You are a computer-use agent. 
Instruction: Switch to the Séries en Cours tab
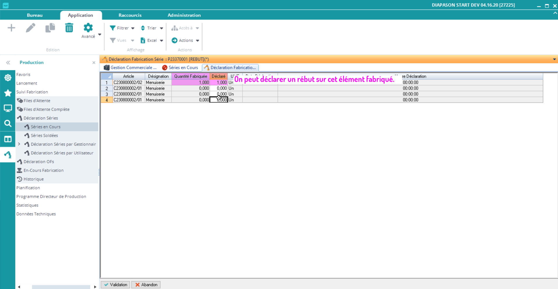180,68
